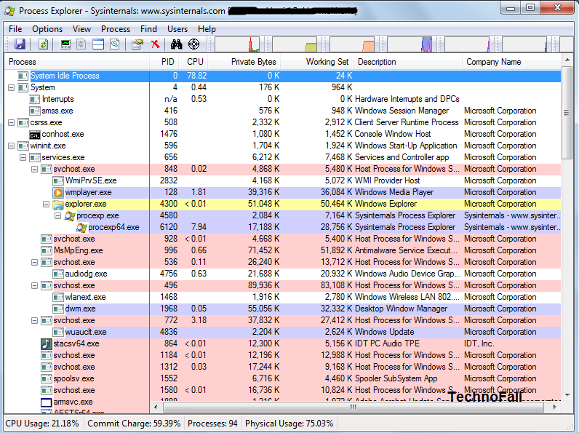579x433 pixels.
Task: Click the explorer.exe folder icon
Action: pos(58,204)
